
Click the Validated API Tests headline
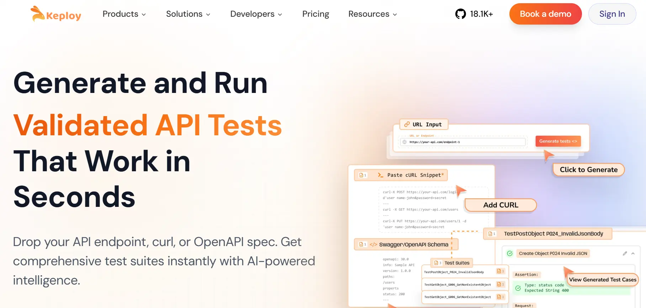tap(148, 125)
